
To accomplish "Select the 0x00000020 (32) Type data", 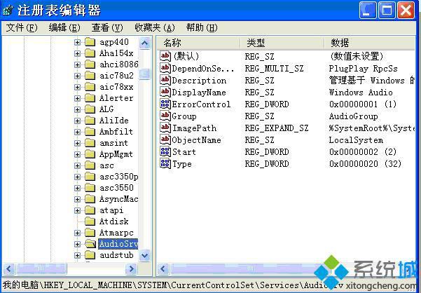I will pos(365,164).
